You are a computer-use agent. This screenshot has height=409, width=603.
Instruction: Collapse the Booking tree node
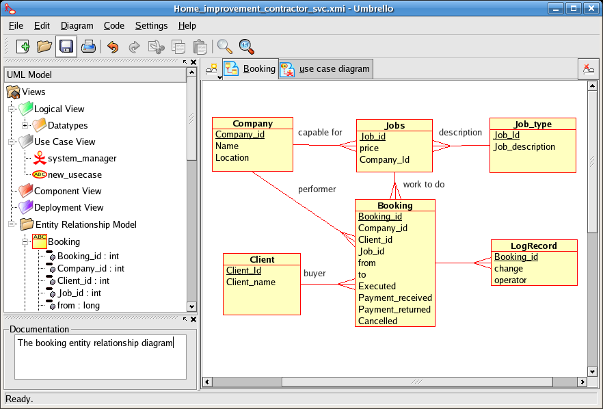(x=25, y=241)
